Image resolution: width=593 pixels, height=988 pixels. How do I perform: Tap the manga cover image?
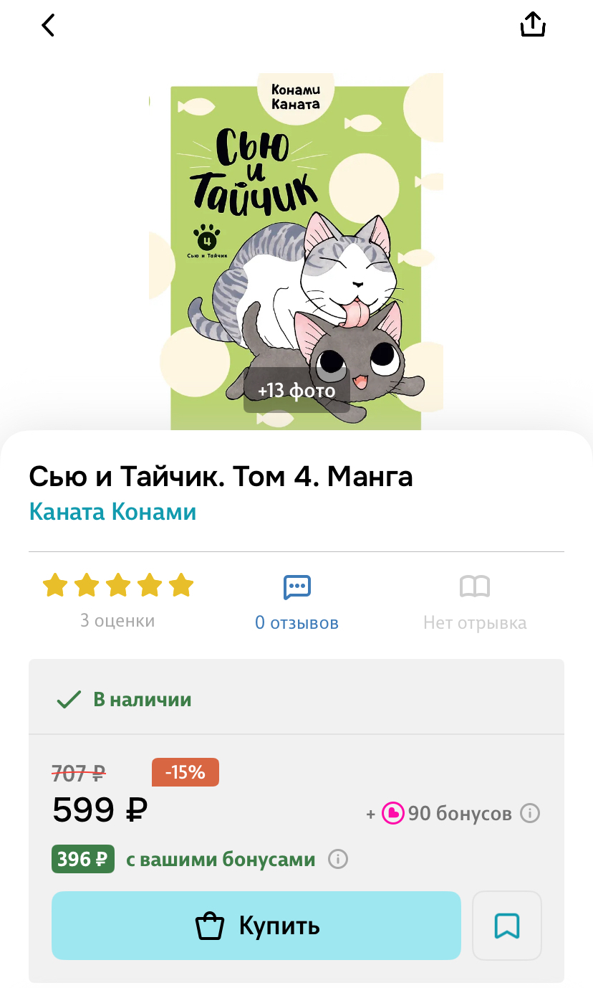[x=296, y=251]
